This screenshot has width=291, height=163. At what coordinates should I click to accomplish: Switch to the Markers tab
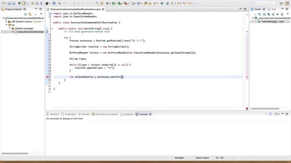tap(53, 114)
